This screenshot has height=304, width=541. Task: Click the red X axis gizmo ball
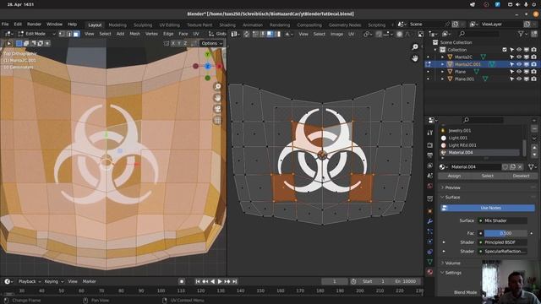tap(220, 66)
